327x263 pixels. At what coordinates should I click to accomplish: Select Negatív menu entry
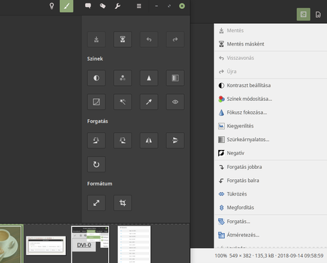click(270, 153)
